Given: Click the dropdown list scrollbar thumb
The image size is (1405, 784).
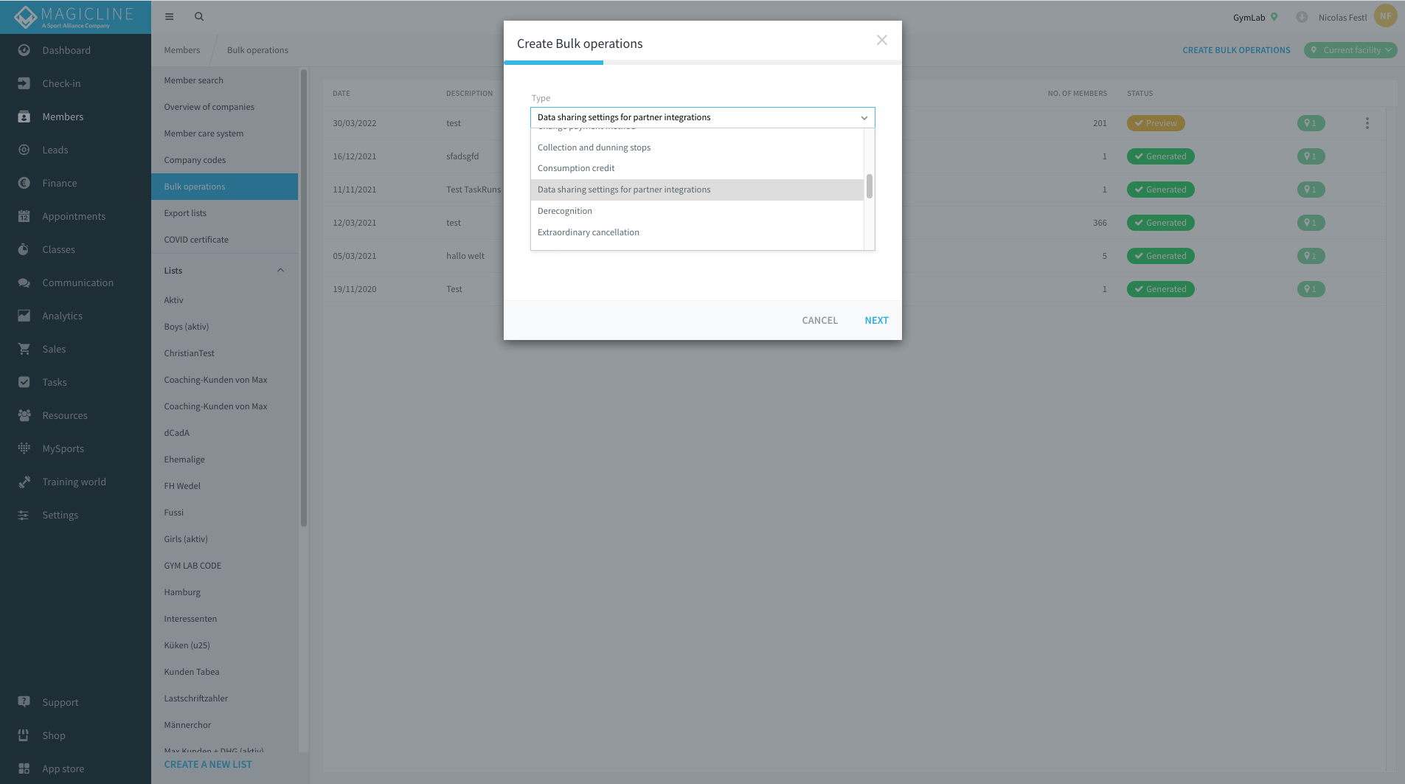Looking at the screenshot, I should click(870, 186).
